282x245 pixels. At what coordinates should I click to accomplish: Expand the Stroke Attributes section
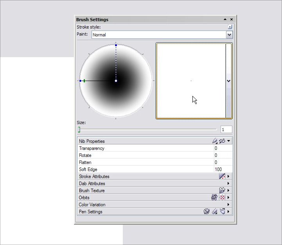228,176
